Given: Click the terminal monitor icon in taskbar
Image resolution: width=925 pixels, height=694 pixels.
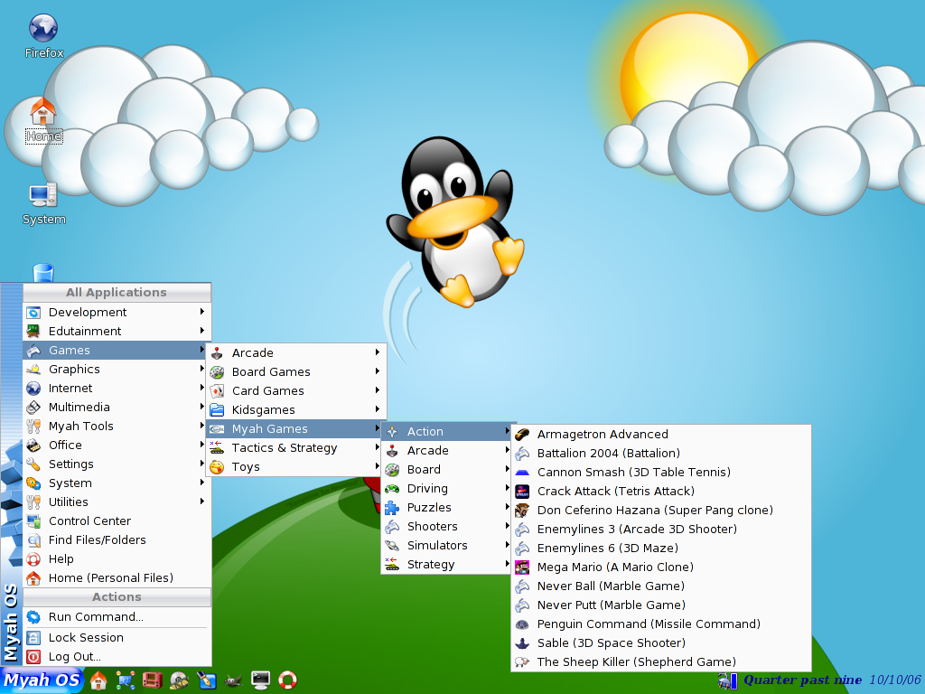Looking at the screenshot, I should pos(260,680).
